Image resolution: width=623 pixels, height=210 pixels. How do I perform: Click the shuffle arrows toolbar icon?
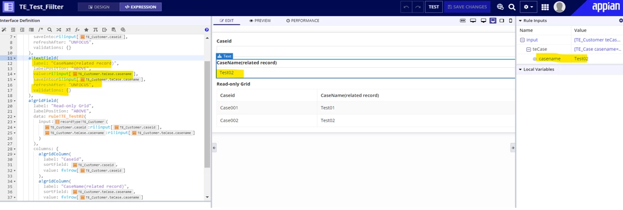tap(59, 30)
